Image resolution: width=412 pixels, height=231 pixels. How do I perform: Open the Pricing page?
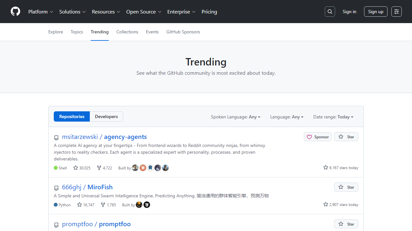pyautogui.click(x=209, y=12)
